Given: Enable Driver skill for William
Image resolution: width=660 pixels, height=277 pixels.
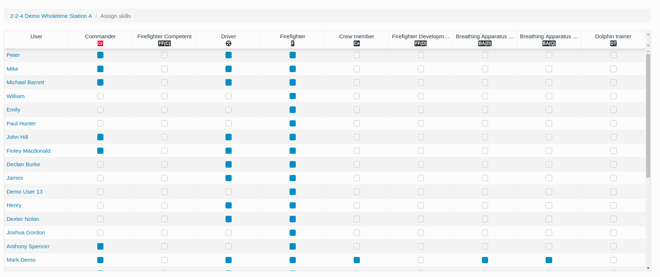Looking at the screenshot, I should pos(228,96).
